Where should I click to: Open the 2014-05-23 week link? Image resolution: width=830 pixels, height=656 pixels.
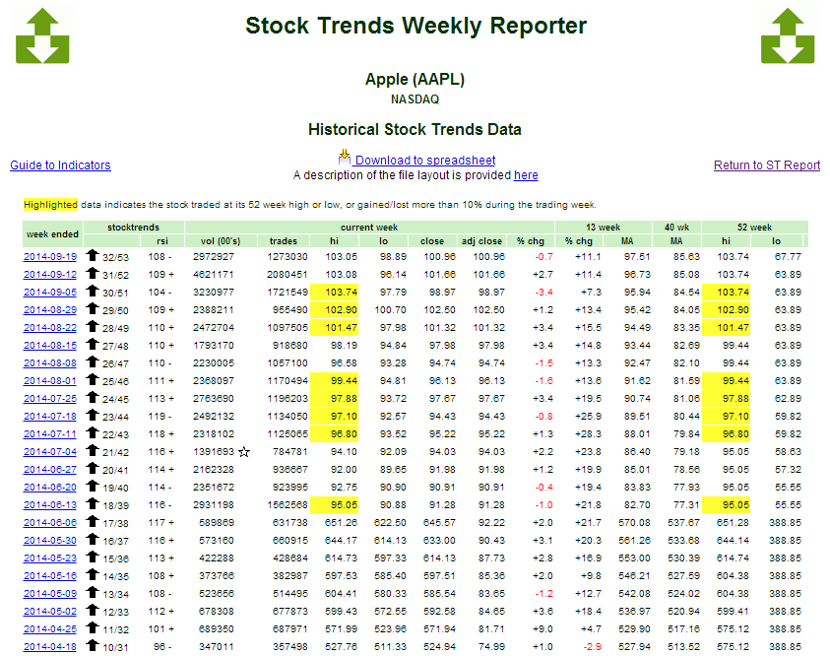(50, 558)
